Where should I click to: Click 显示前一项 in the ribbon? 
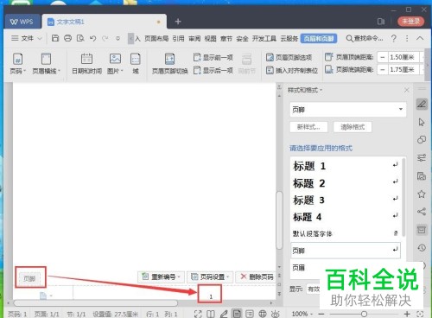point(213,58)
